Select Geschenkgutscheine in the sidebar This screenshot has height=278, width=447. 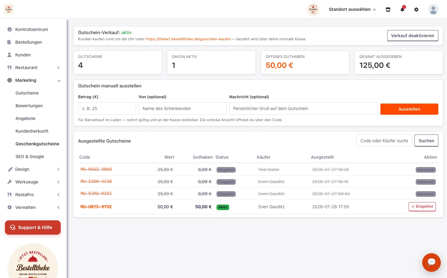point(37,144)
